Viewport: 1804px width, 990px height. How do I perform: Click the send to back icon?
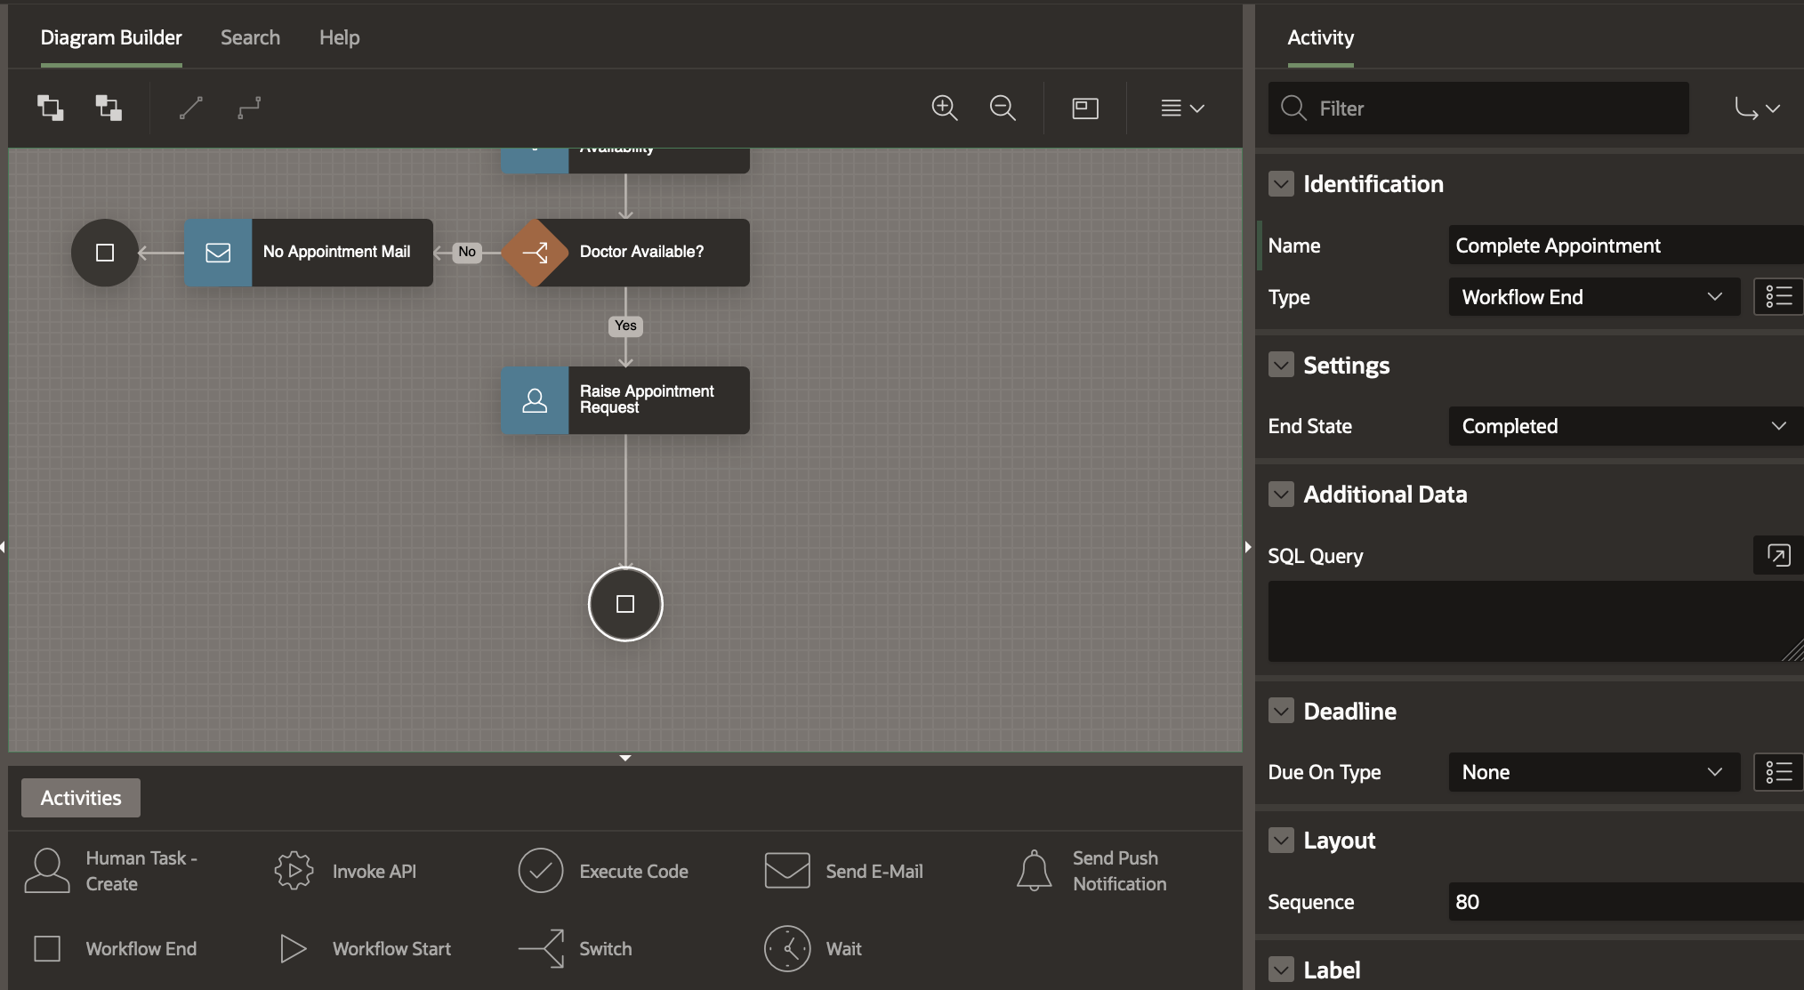[109, 109]
